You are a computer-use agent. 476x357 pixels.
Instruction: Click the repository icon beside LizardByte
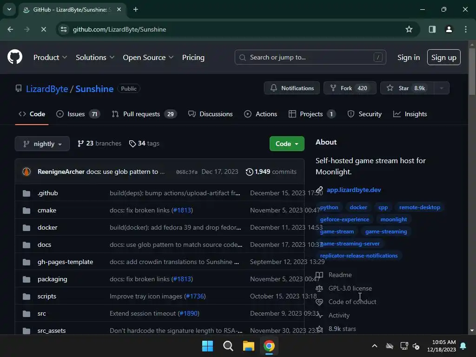pos(19,89)
